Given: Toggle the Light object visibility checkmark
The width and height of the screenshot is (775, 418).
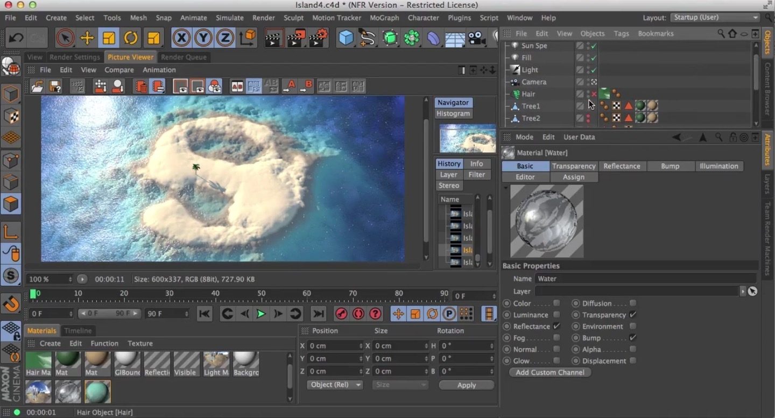Looking at the screenshot, I should click(594, 70).
